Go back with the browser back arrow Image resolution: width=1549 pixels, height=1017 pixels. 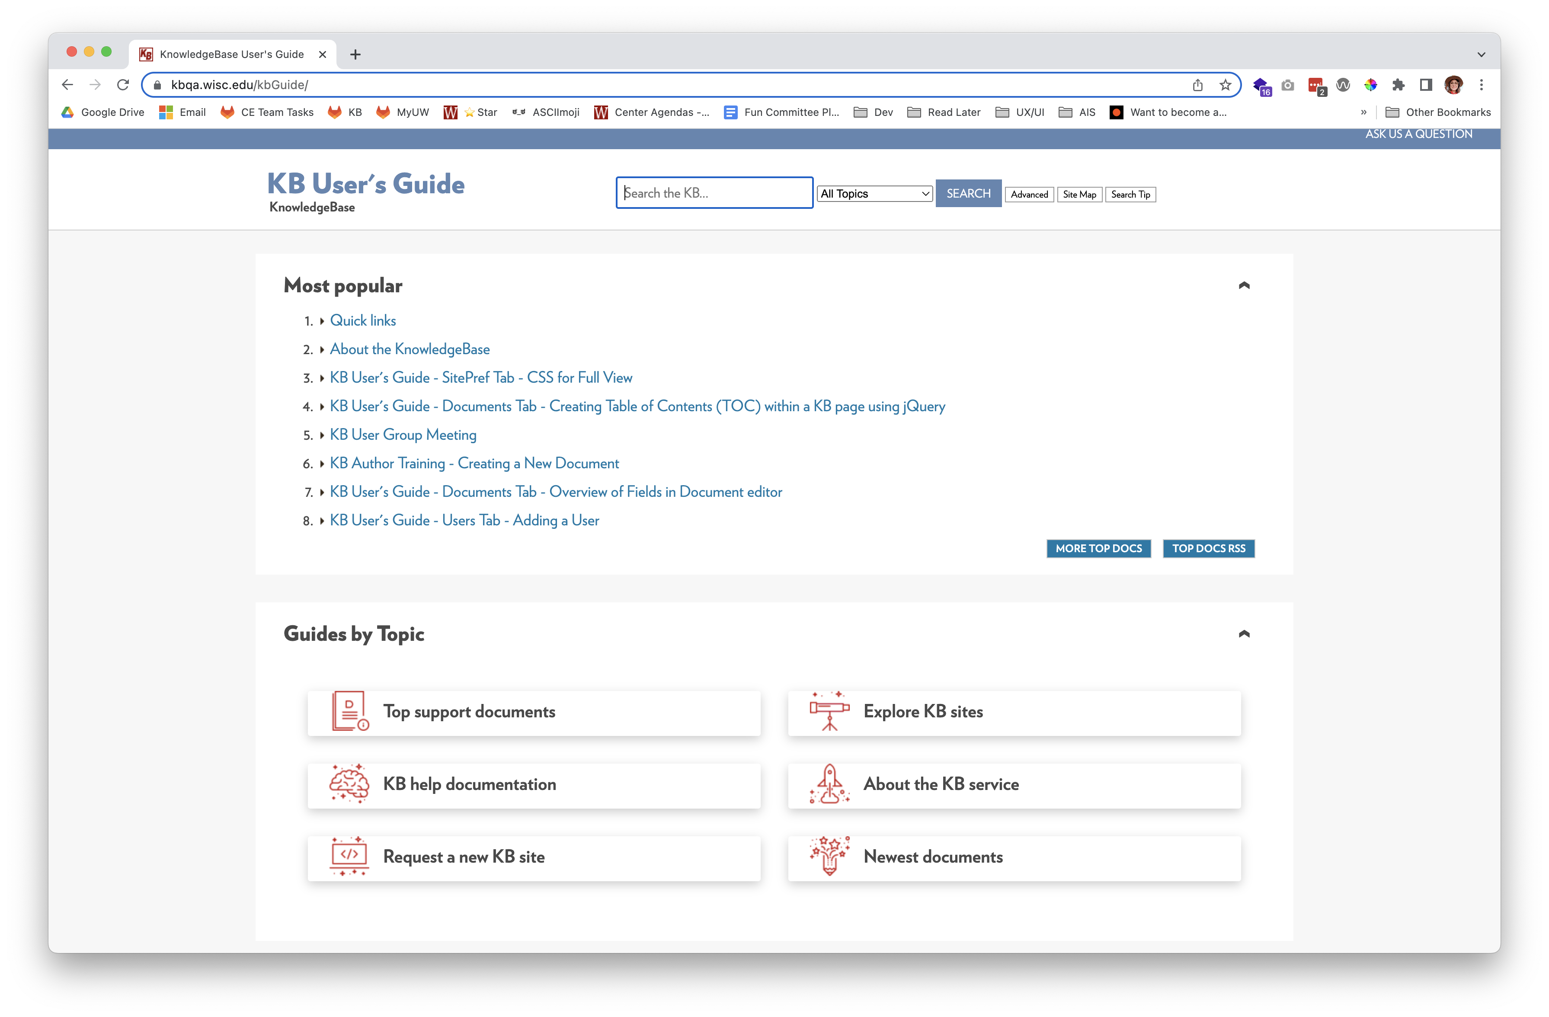(67, 85)
